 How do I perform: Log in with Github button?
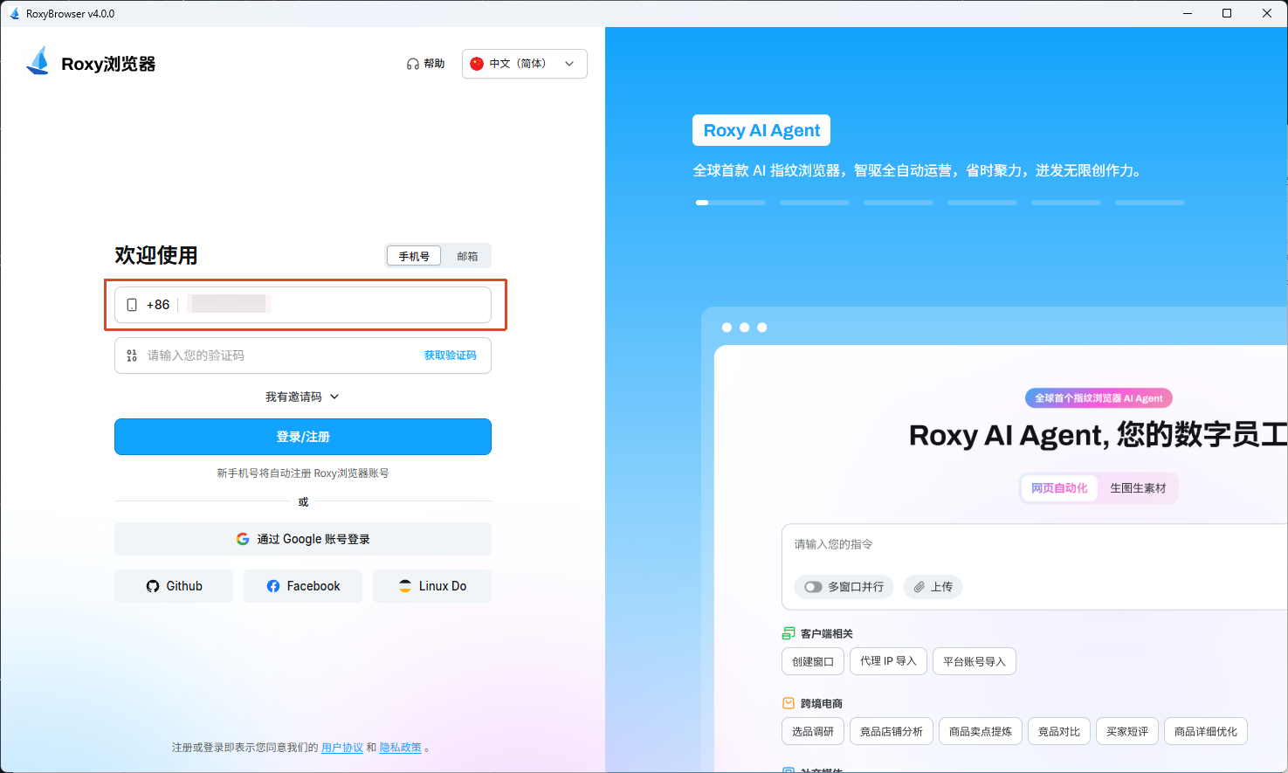click(174, 586)
